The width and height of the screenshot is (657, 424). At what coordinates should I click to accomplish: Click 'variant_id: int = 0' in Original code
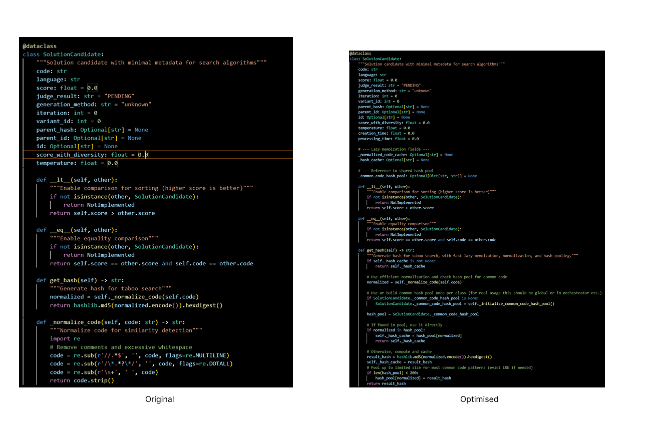click(69, 121)
